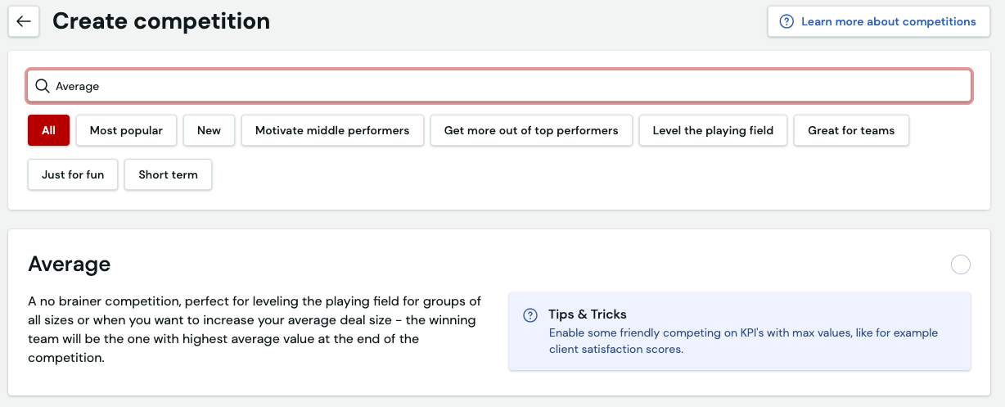Screen dimensions: 1005x407
Task: Pick the Great for teams filter
Action: pos(851,130)
